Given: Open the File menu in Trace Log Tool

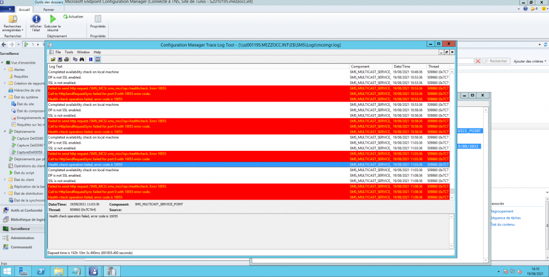Looking at the screenshot, I should [x=58, y=52].
